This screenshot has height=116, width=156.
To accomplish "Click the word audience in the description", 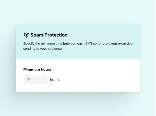I will tap(55, 49).
